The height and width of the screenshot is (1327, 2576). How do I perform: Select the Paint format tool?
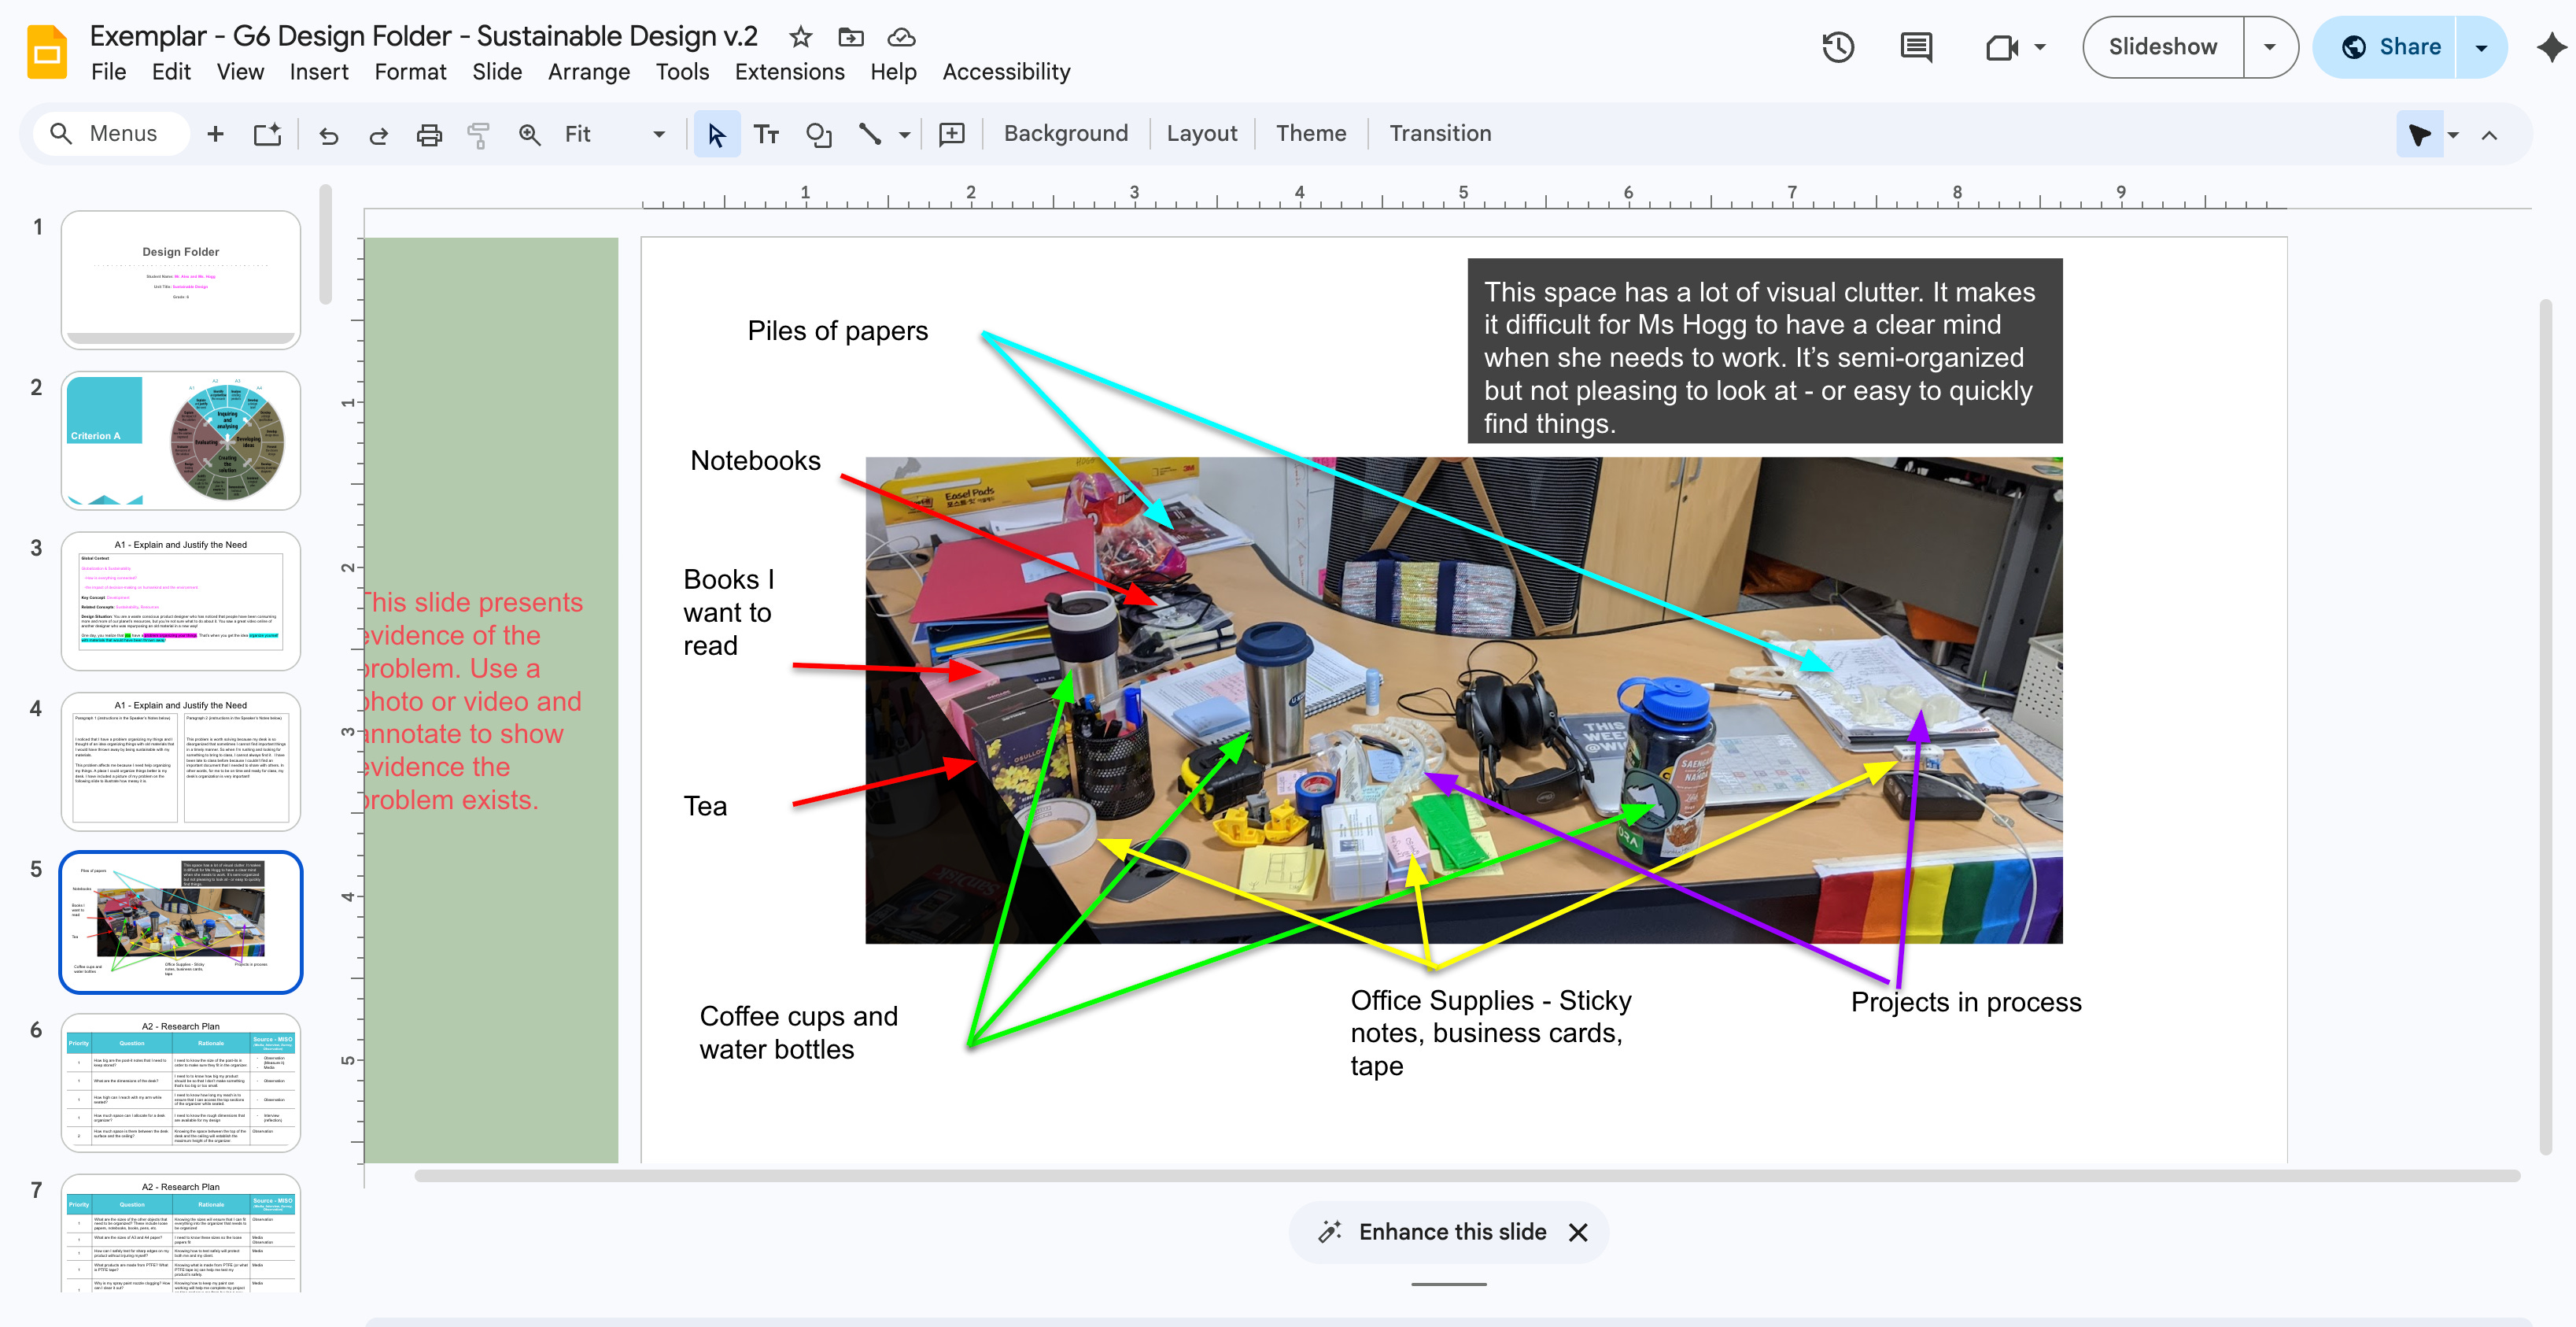coord(479,134)
